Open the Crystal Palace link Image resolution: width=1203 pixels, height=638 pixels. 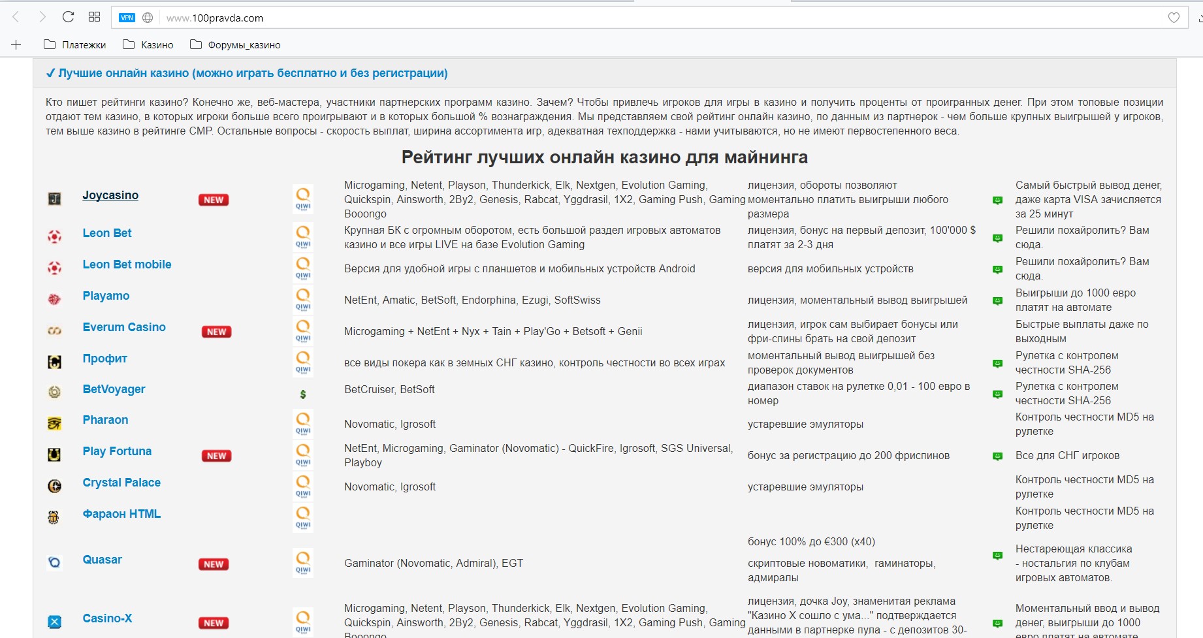click(121, 483)
